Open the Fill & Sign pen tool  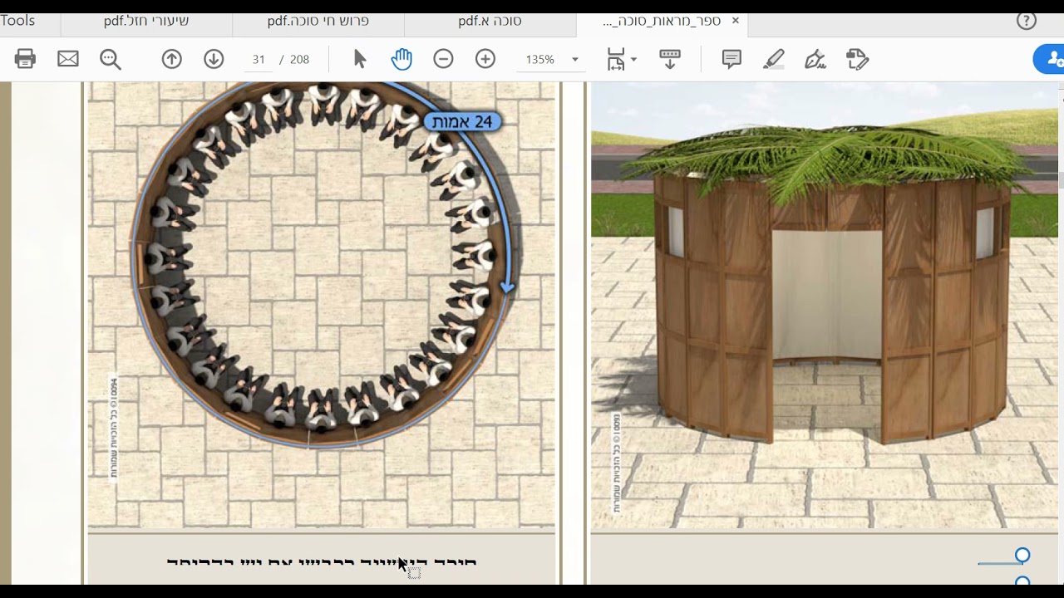(815, 59)
